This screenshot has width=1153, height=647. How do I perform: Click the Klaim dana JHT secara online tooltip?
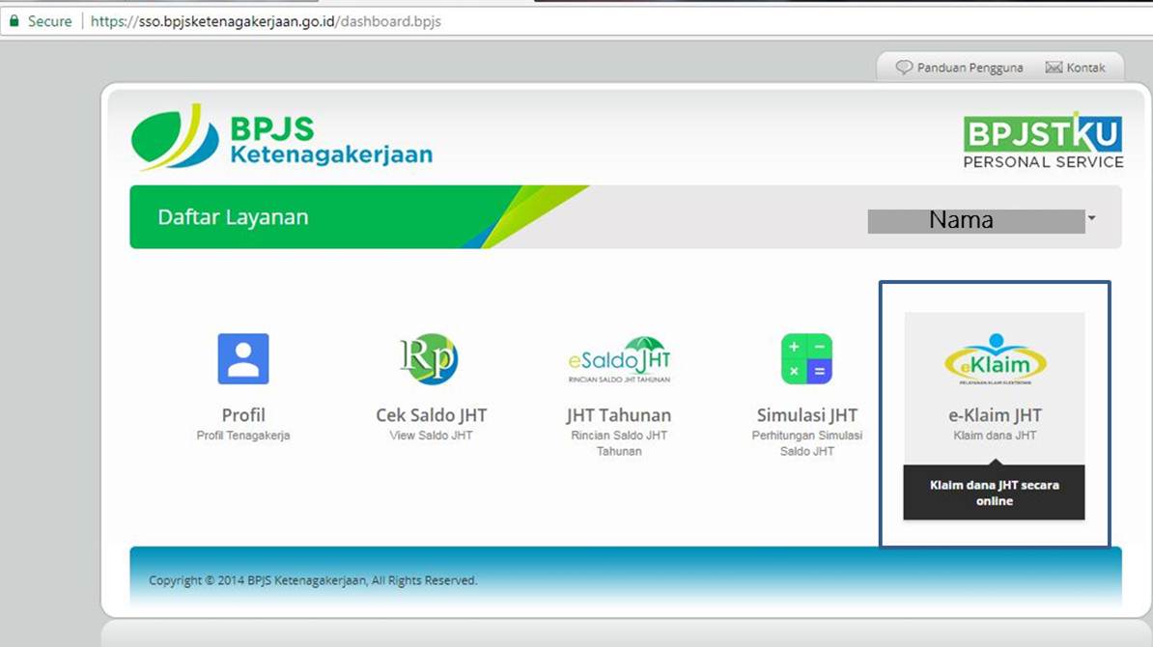pyautogui.click(x=995, y=492)
